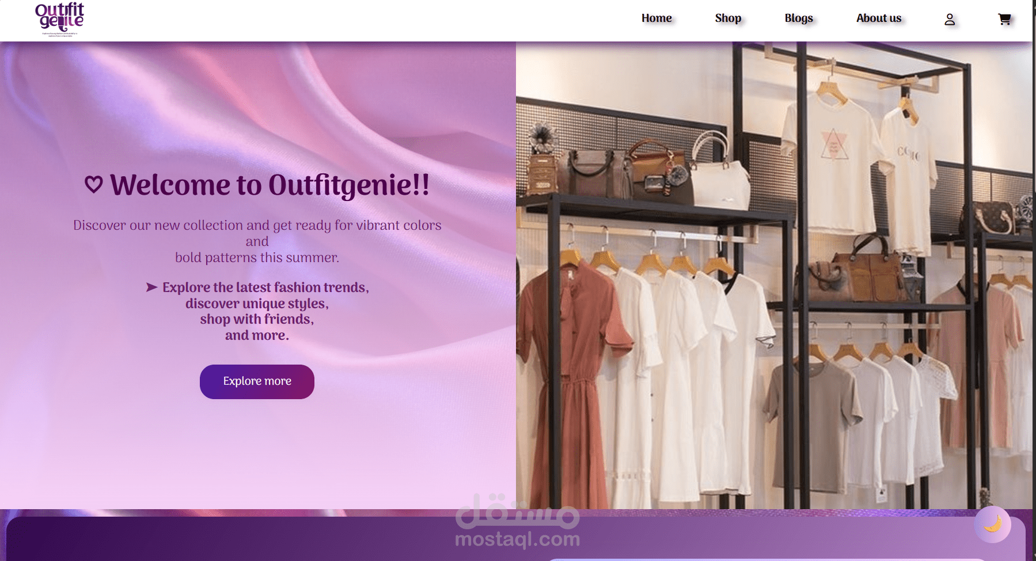Viewport: 1036px width, 561px height.
Task: Click the heart icon beside the welcome heading
Action: tap(93, 184)
